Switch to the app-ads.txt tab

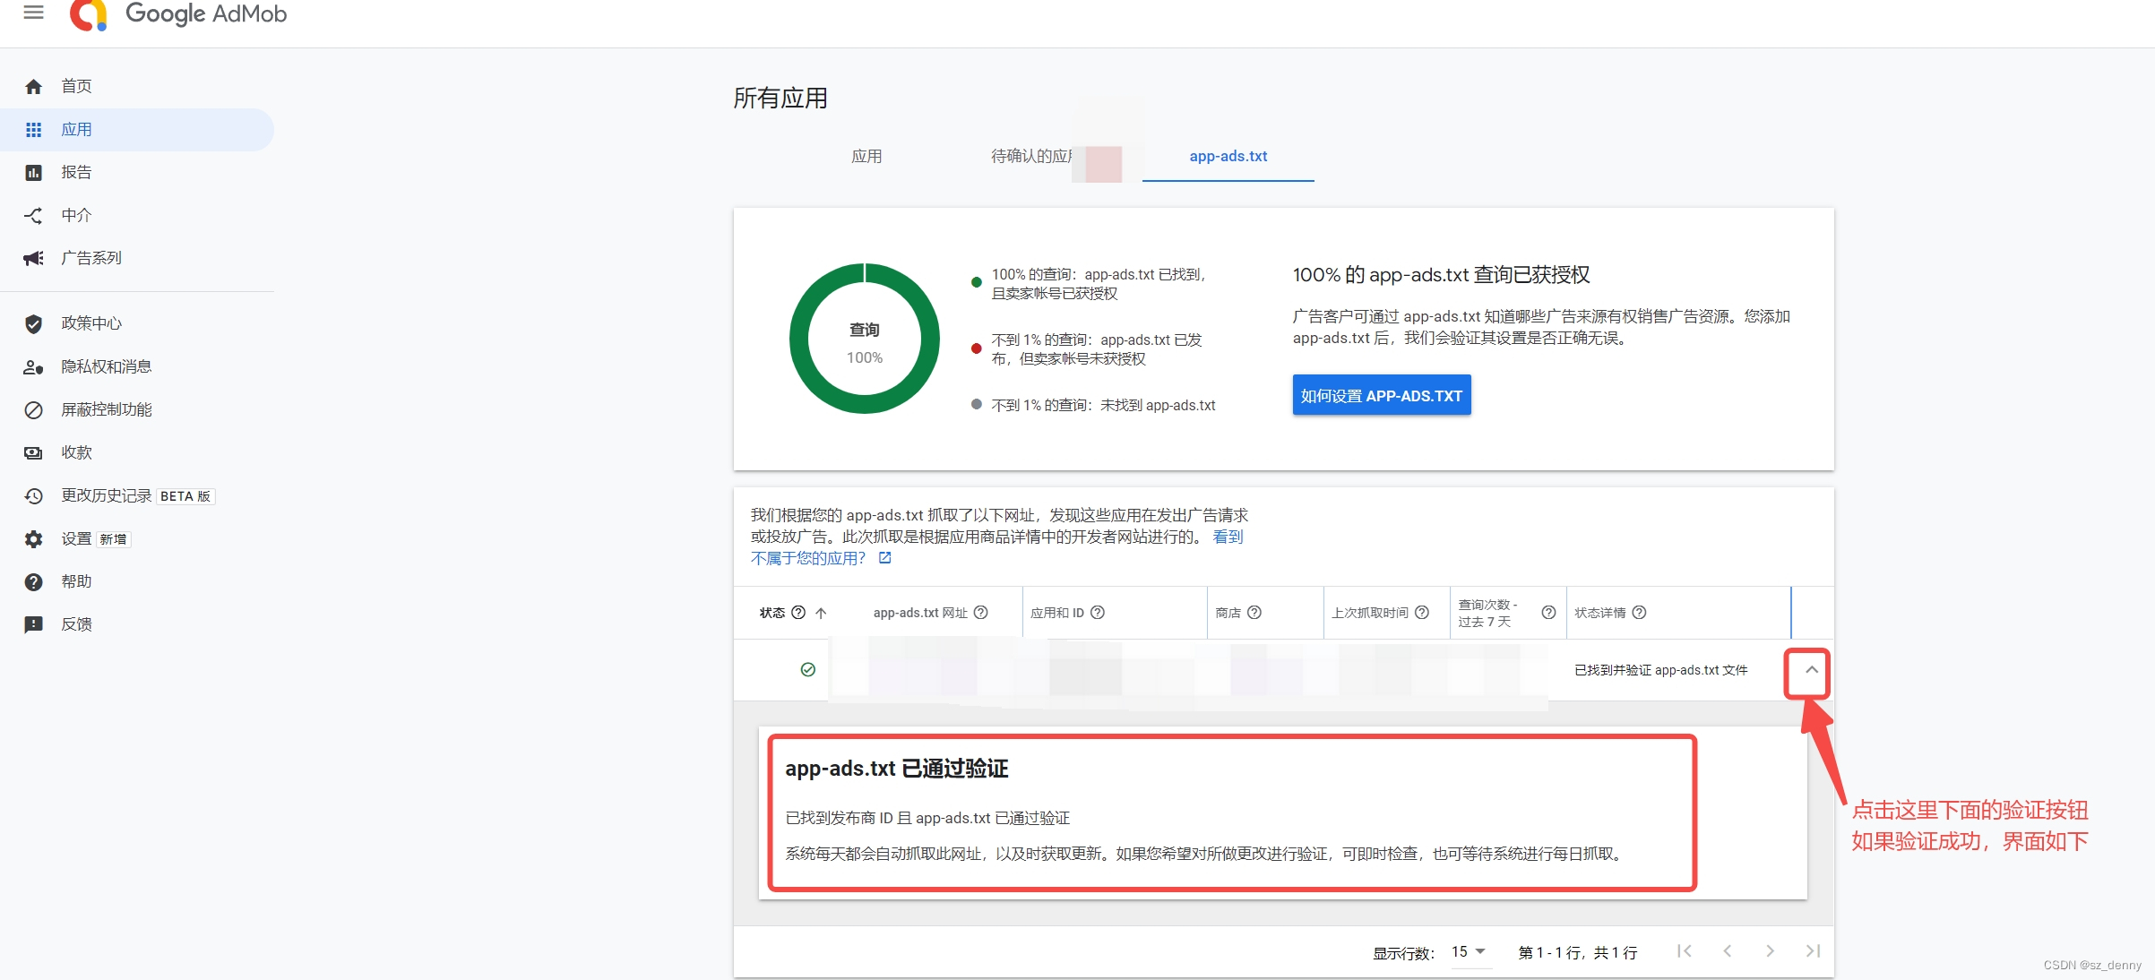[x=1228, y=157]
